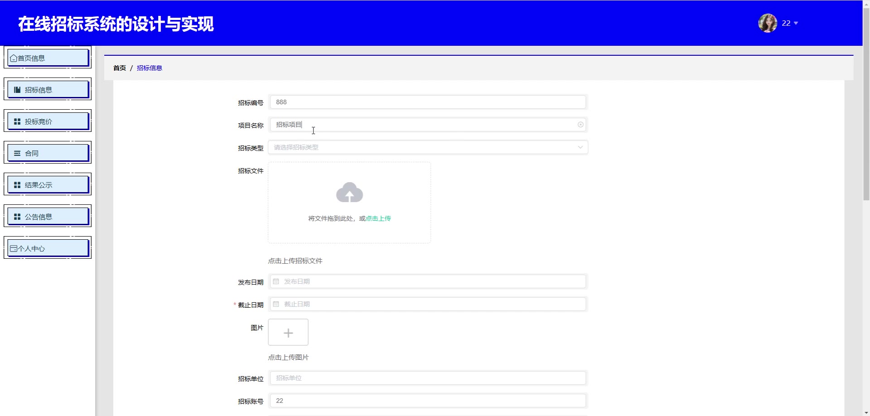Clear the 项目名称 field with its clear icon

(580, 125)
